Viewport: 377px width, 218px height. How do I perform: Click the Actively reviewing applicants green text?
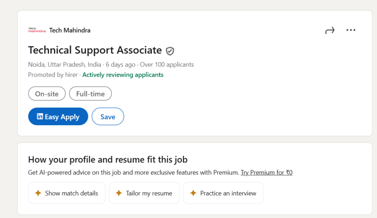[x=123, y=75]
